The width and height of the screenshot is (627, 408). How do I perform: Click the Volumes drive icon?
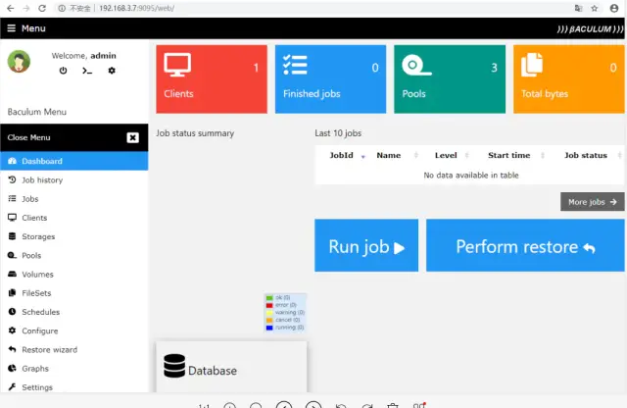tap(12, 274)
